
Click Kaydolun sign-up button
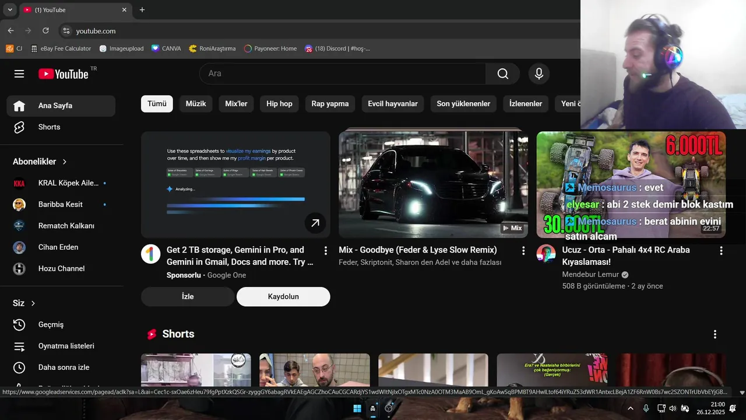pos(283,296)
